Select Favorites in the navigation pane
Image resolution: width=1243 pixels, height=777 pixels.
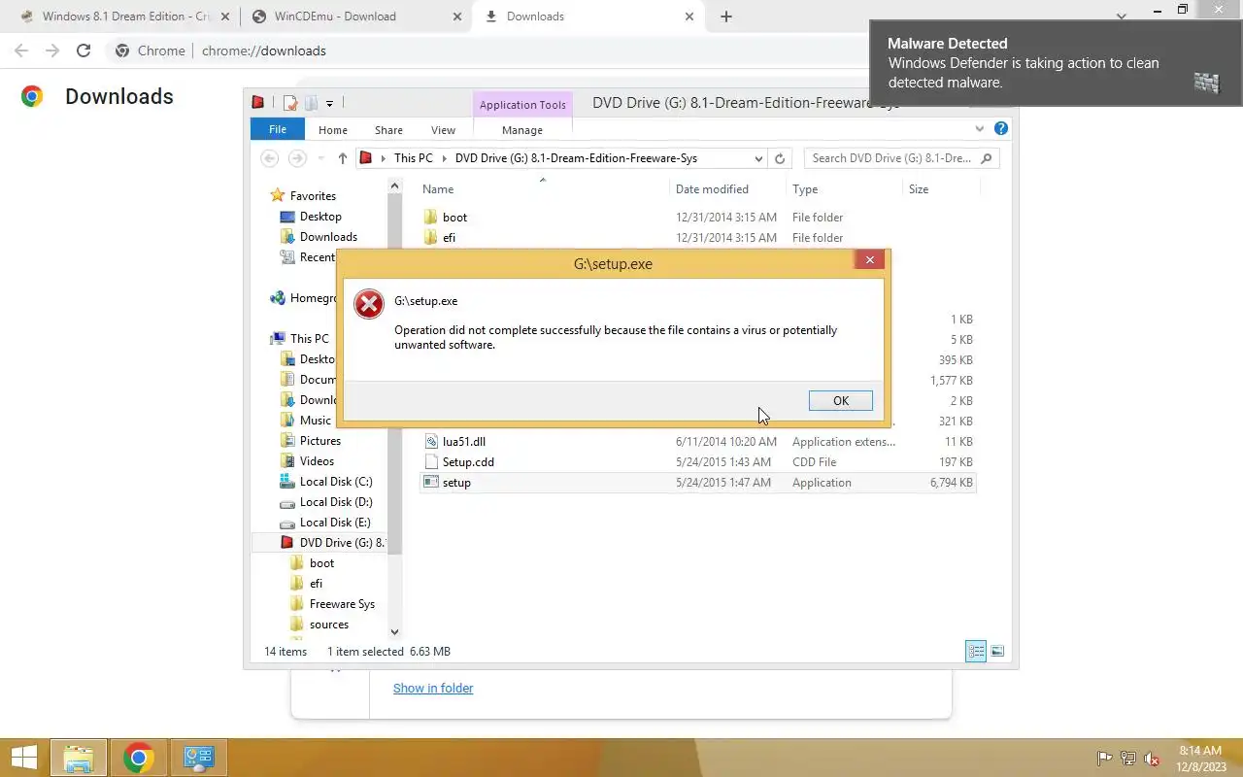click(x=313, y=196)
